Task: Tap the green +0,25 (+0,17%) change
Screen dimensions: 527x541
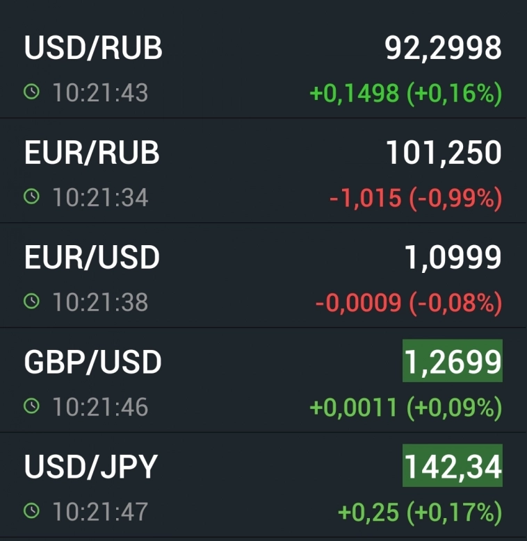Action: (x=419, y=513)
